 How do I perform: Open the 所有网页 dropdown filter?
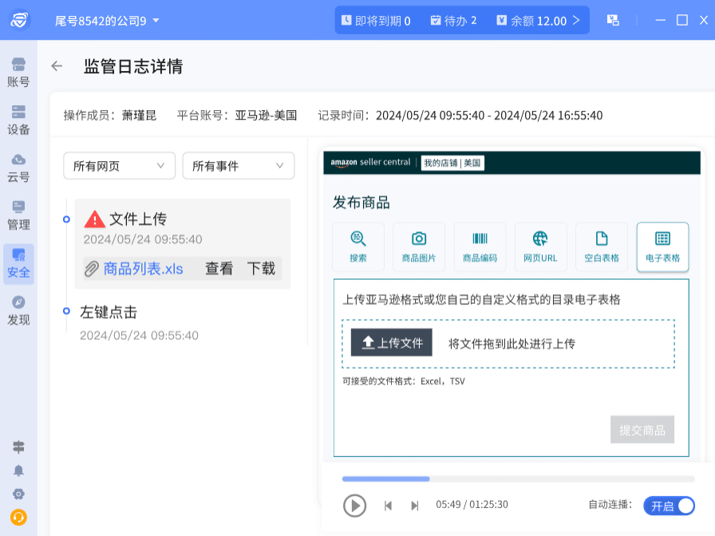pyautogui.click(x=118, y=166)
